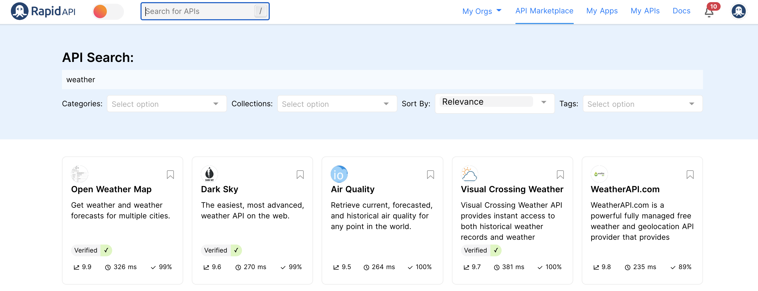Image resolution: width=758 pixels, height=291 pixels.
Task: Open the Dark Sky API title
Action: click(220, 189)
